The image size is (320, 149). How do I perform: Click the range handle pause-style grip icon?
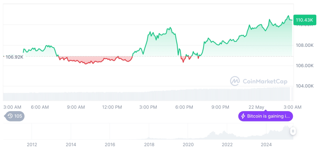(293, 131)
